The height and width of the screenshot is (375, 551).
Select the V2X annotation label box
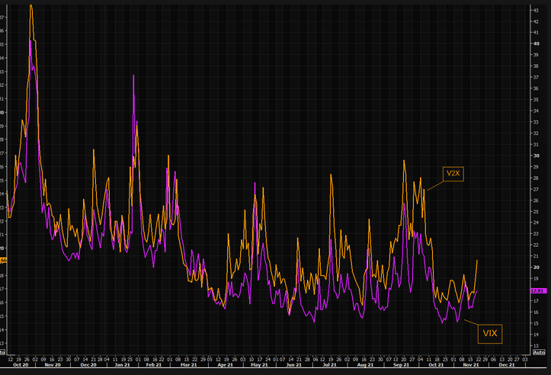click(453, 174)
